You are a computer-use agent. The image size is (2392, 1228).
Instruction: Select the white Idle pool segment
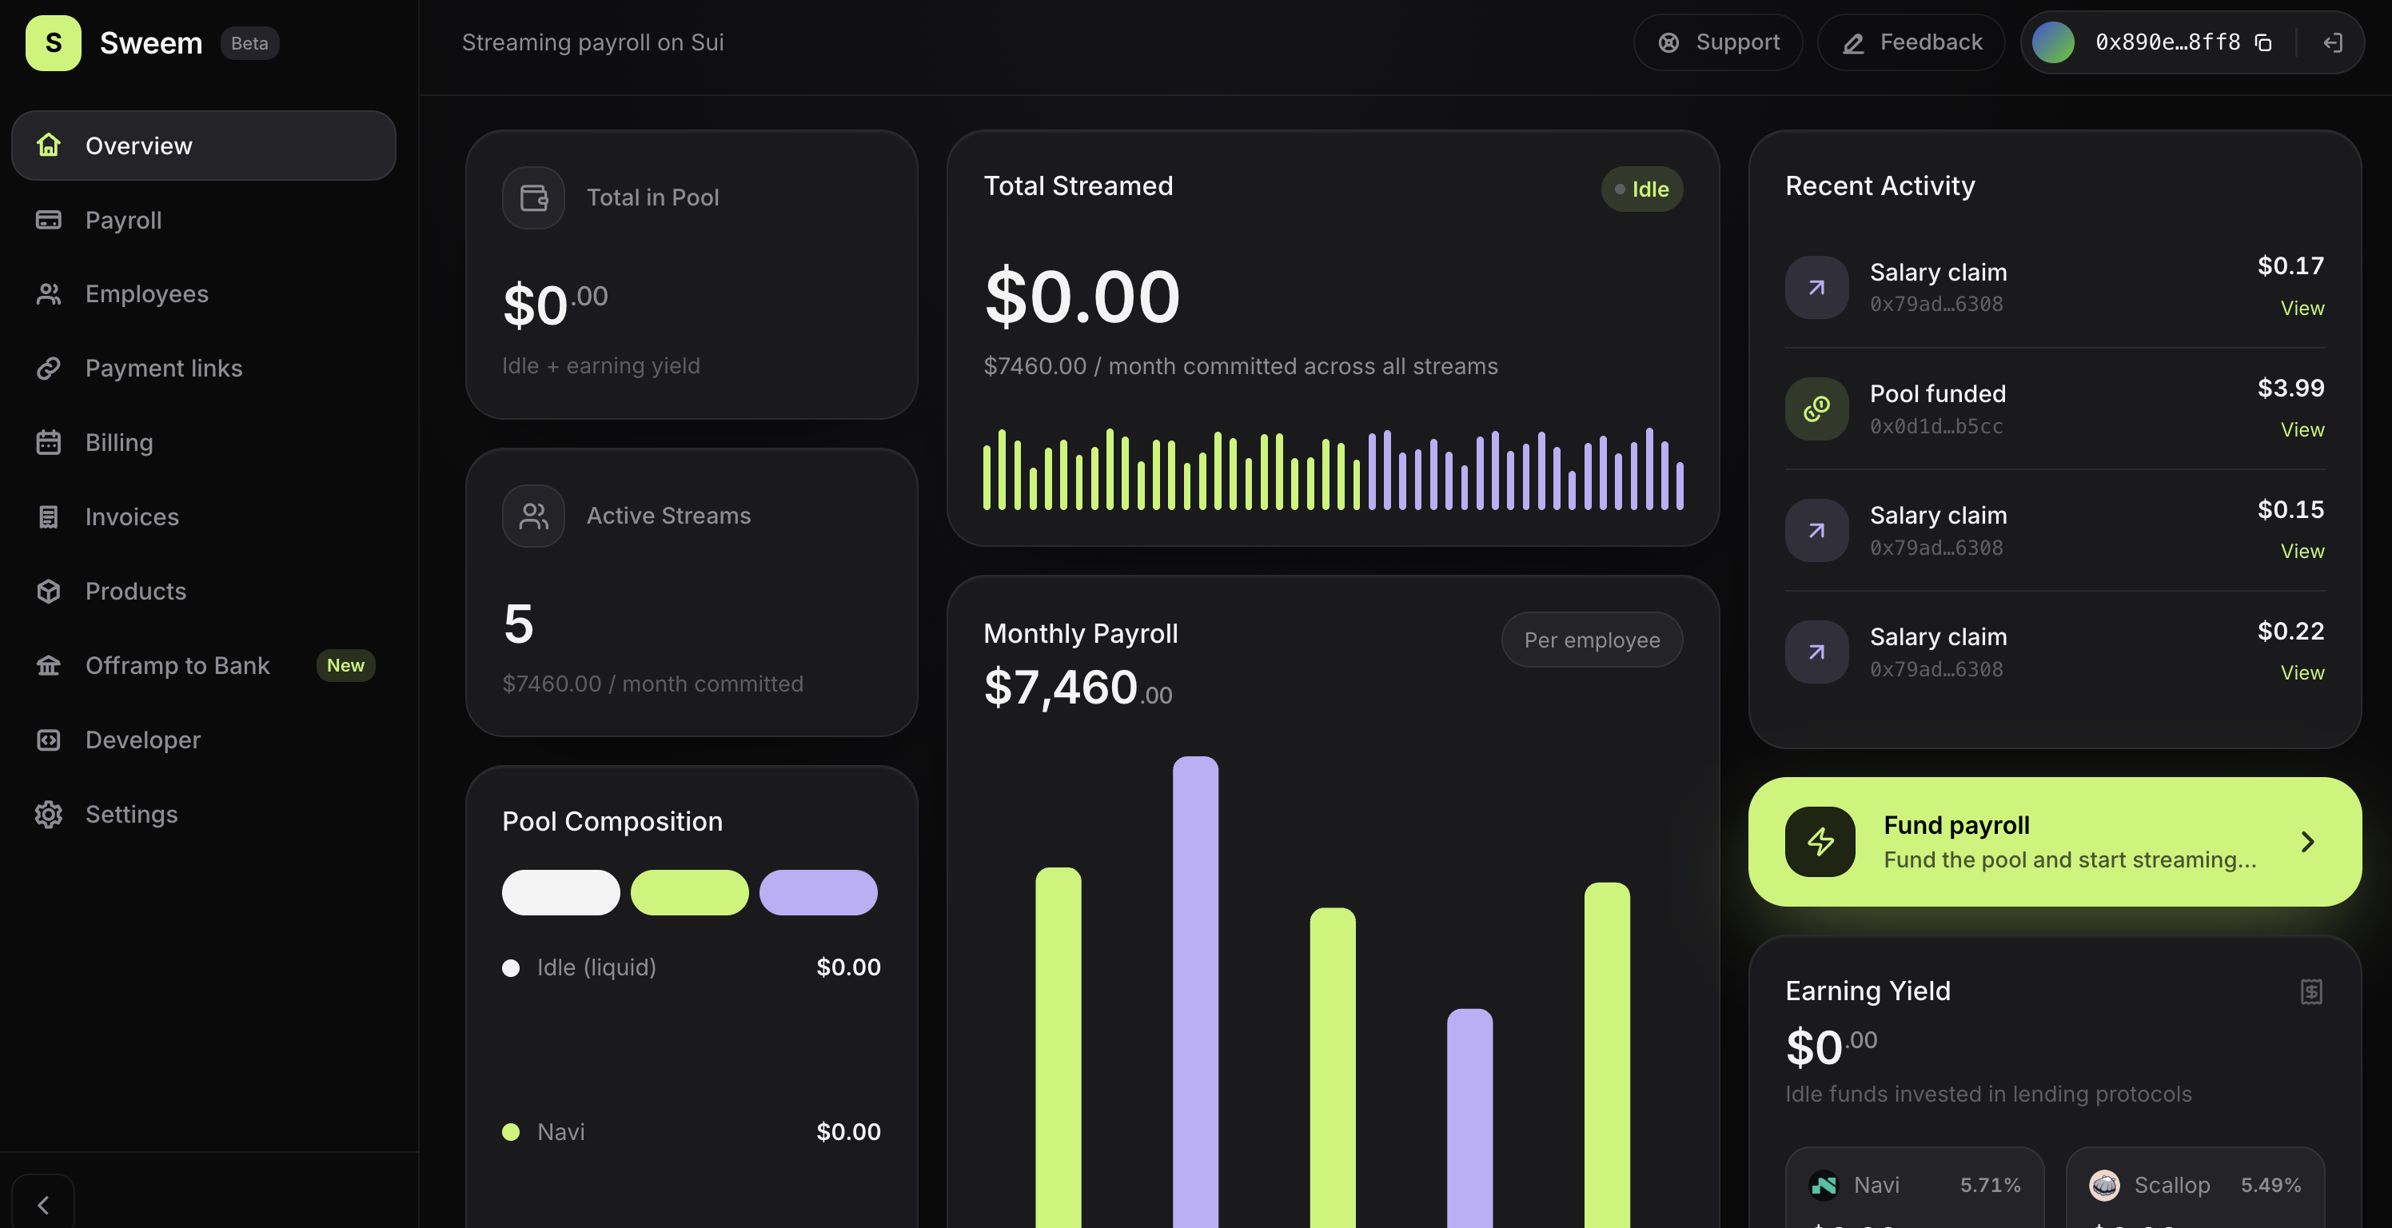tap(561, 893)
